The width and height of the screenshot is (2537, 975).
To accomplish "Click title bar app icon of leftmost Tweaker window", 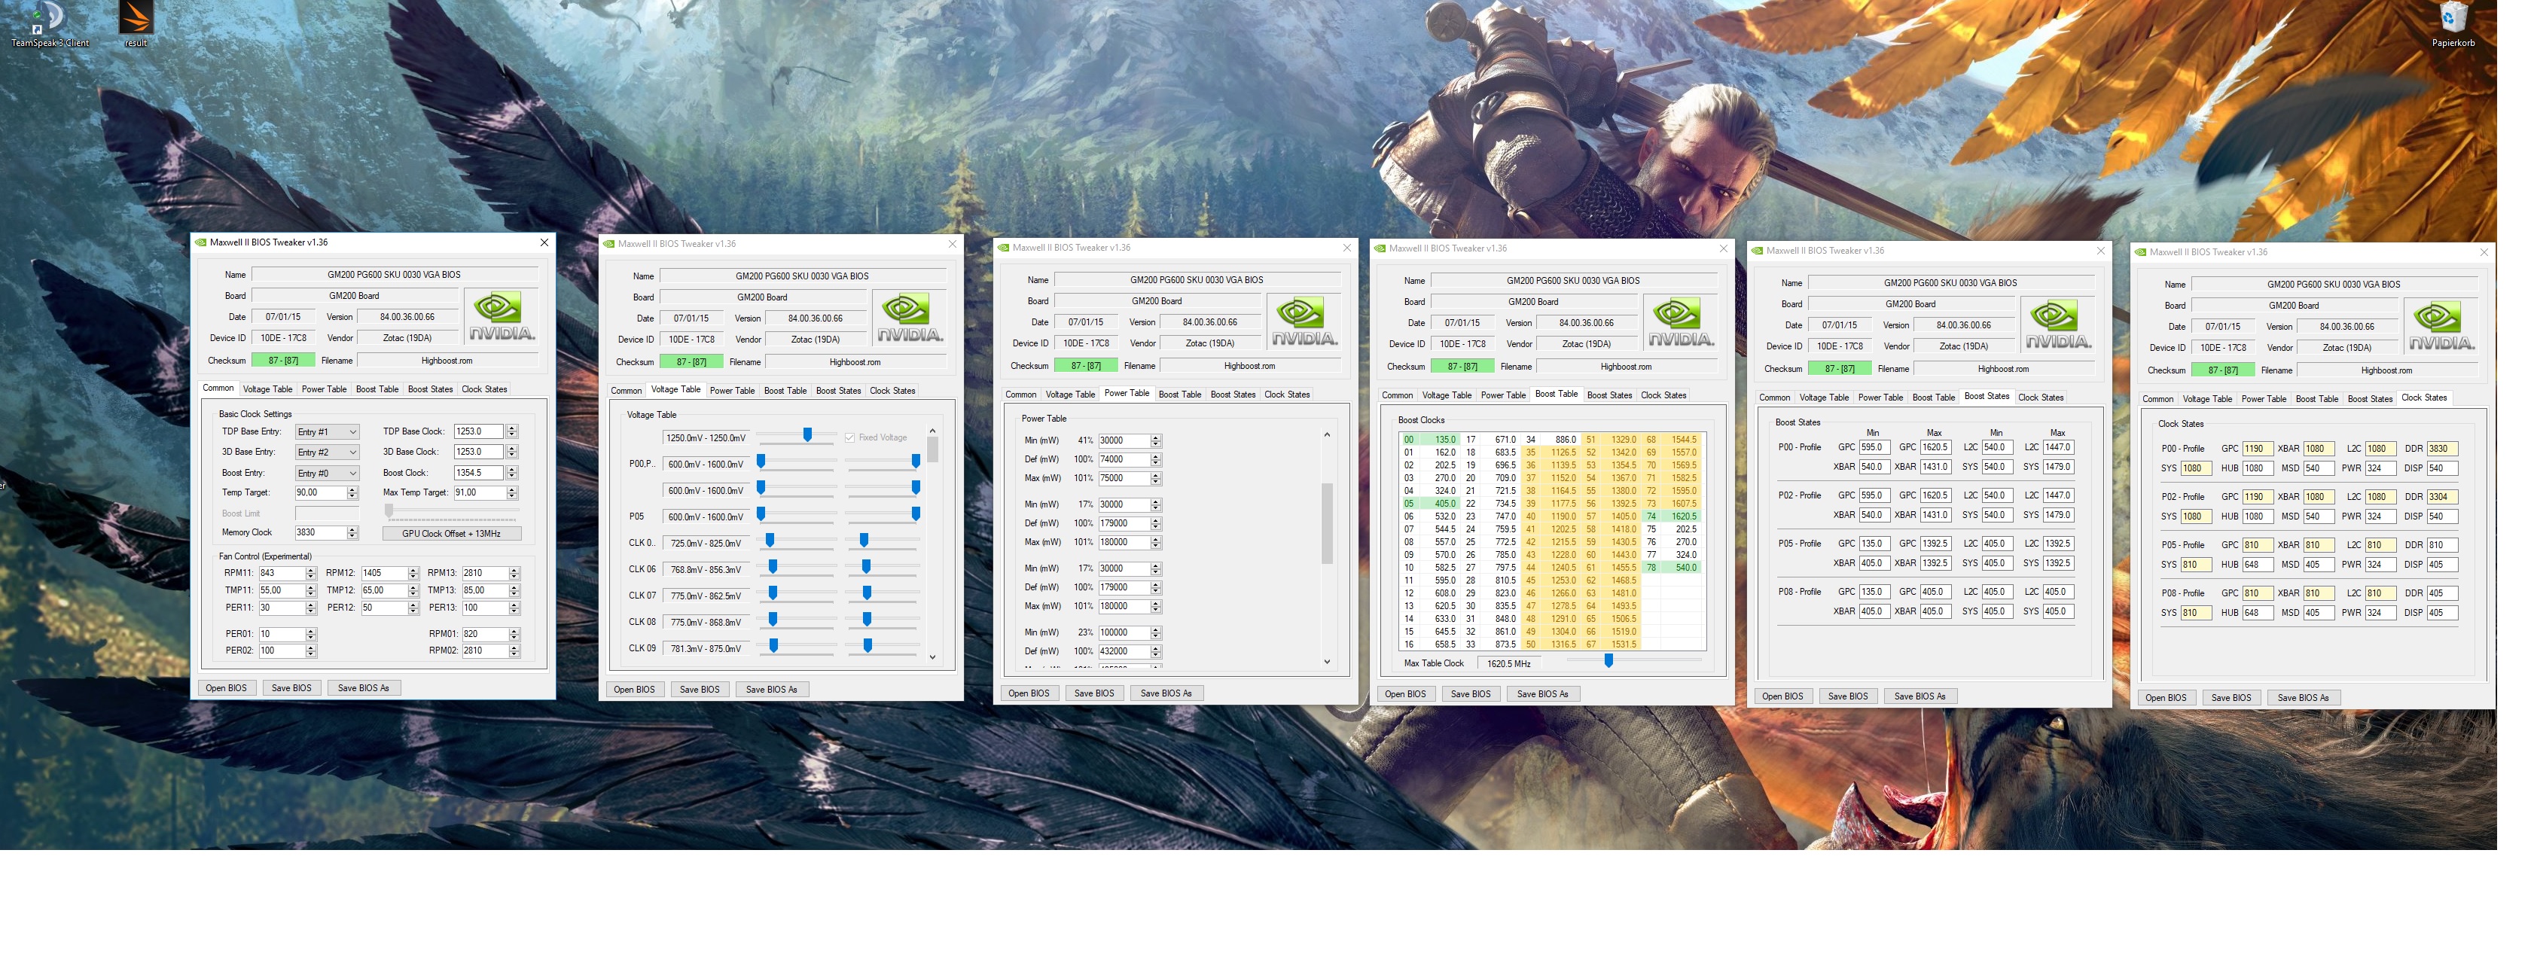I will point(201,242).
